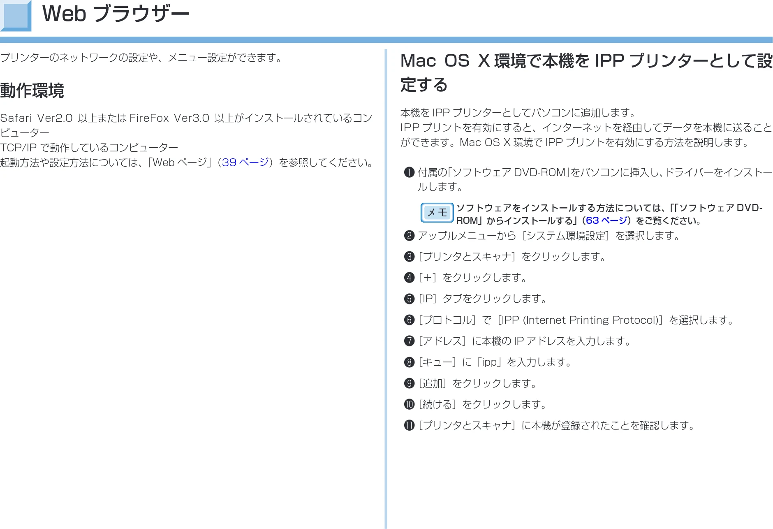Open the 39 ページ link
Screen dimensions: 773x529
pyautogui.click(x=245, y=162)
